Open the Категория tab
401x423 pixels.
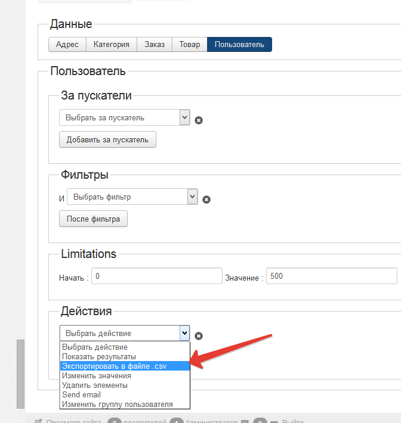click(111, 45)
